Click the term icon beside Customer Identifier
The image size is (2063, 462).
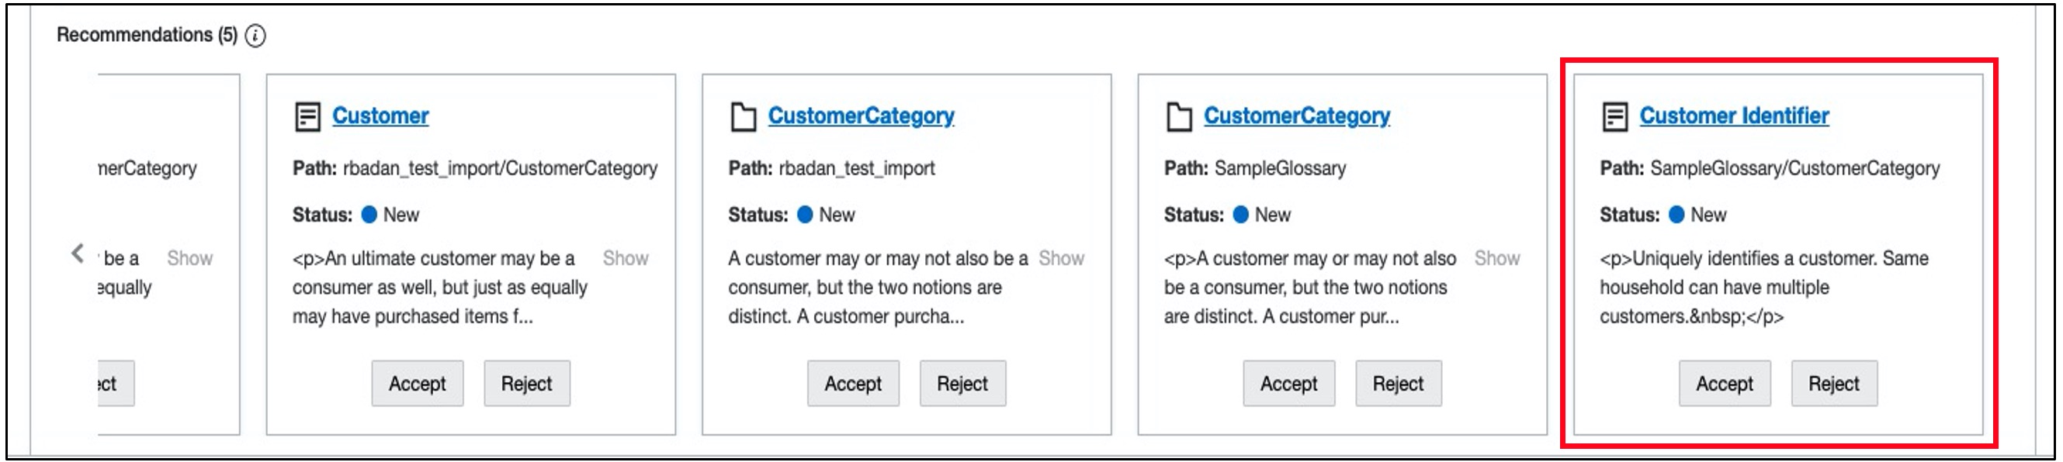1614,117
